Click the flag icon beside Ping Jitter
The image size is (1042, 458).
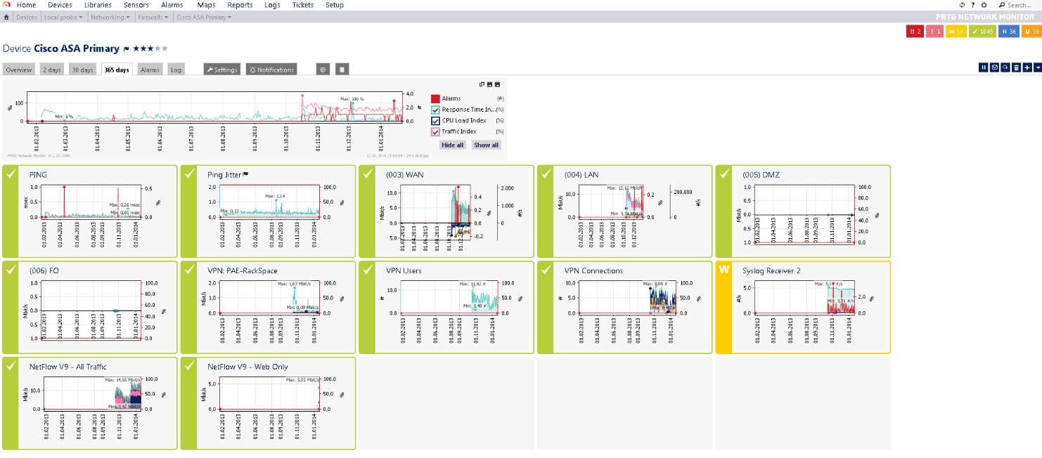[245, 174]
